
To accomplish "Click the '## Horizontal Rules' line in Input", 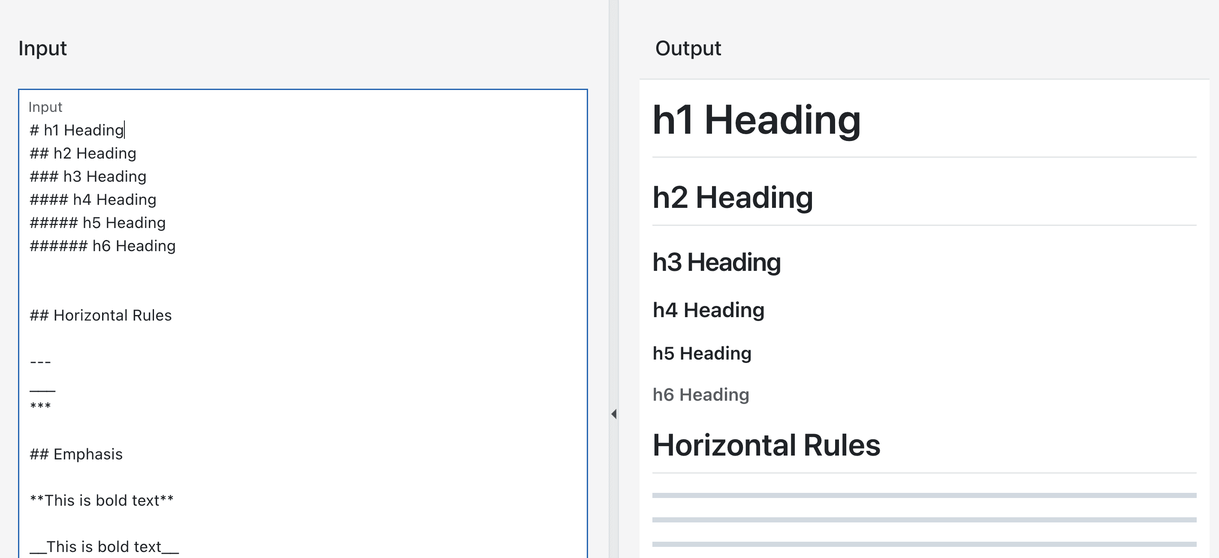I will tap(100, 315).
